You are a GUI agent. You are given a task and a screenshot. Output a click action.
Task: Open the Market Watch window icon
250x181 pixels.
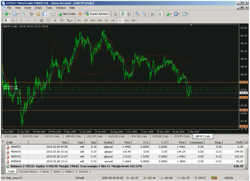[24, 14]
